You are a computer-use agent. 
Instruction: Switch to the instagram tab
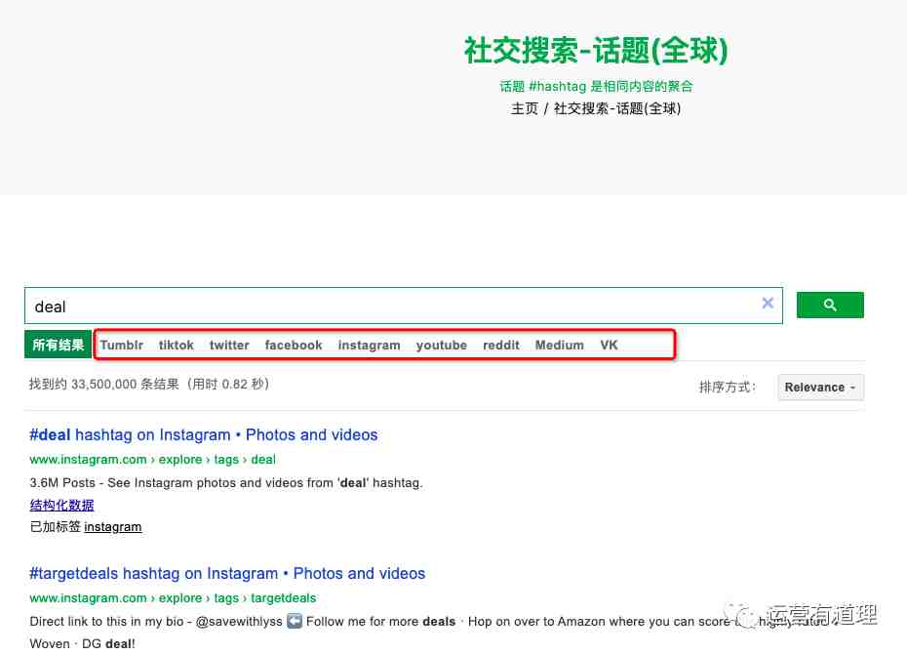click(369, 346)
